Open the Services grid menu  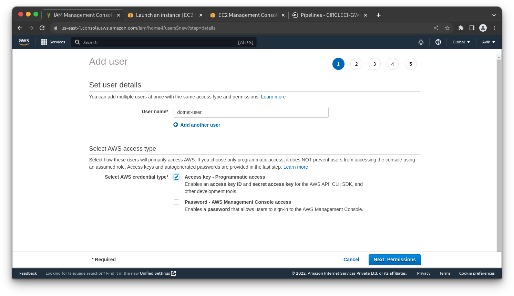pyautogui.click(x=53, y=42)
